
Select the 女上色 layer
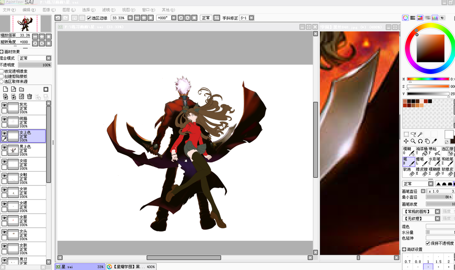[x=23, y=136]
